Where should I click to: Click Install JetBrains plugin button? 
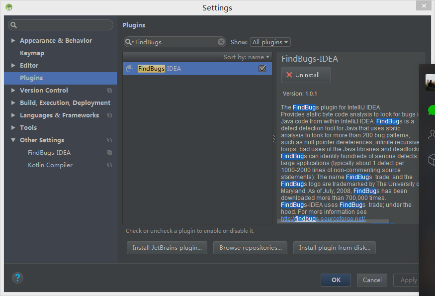point(167,248)
